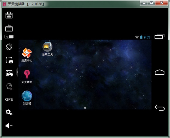
Task: Take a screenshot with the camera icon
Action: tap(9, 60)
